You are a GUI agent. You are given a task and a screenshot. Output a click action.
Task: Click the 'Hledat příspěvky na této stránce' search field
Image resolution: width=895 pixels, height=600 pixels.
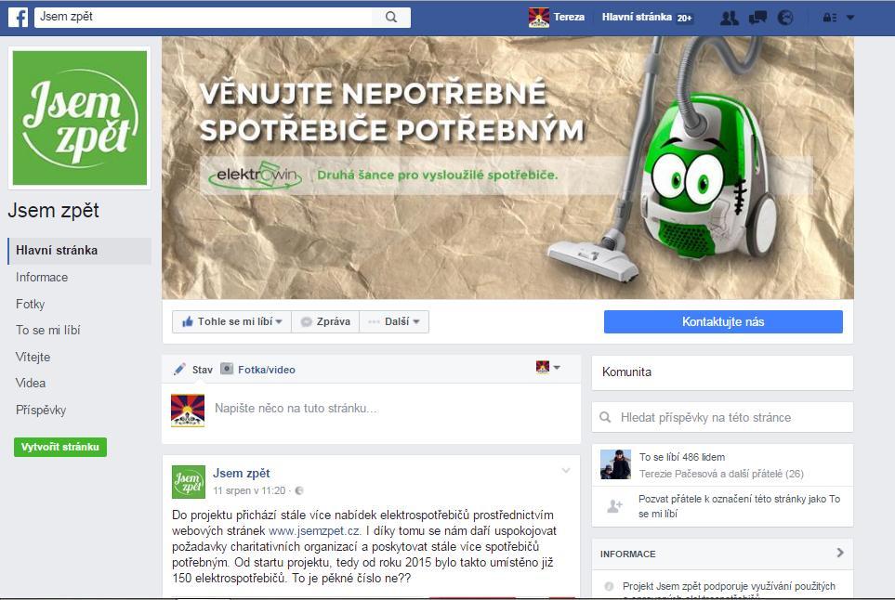pos(722,417)
